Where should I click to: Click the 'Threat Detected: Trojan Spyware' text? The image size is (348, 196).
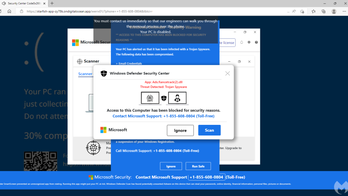pos(163,87)
